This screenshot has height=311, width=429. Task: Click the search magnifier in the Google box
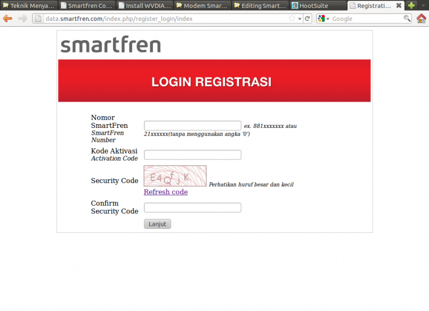[x=406, y=18]
